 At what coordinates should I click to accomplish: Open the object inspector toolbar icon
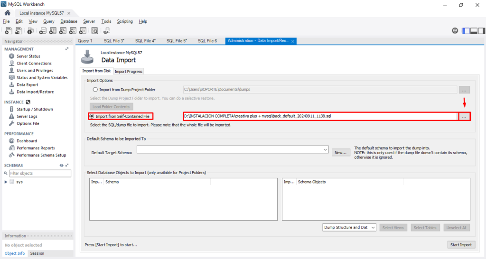pos(30,31)
